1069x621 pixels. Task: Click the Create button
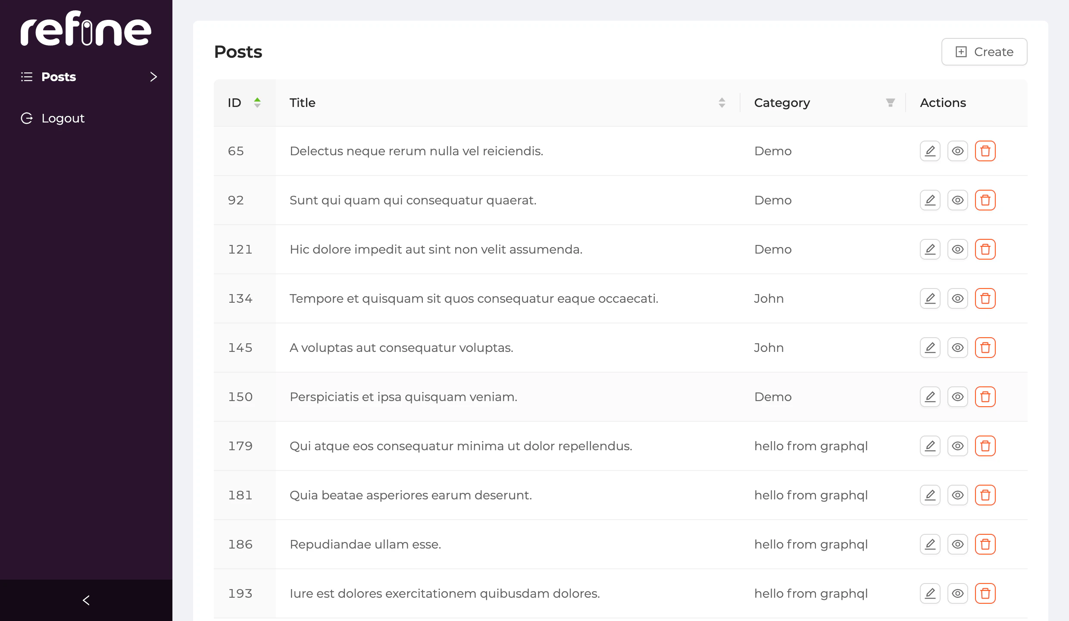(984, 51)
